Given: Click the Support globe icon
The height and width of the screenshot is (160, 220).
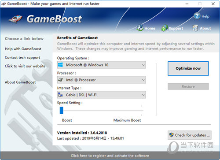Looking at the screenshot, I should click(165, 28).
